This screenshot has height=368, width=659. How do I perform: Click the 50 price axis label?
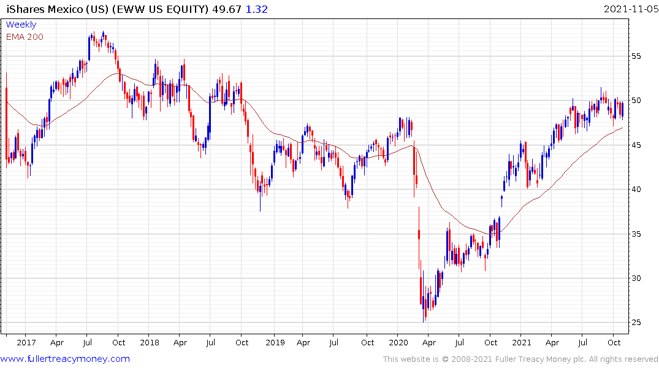(x=636, y=101)
